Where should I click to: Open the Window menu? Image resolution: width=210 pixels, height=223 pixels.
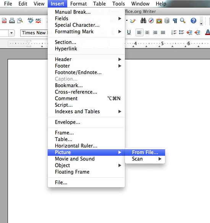point(141,4)
